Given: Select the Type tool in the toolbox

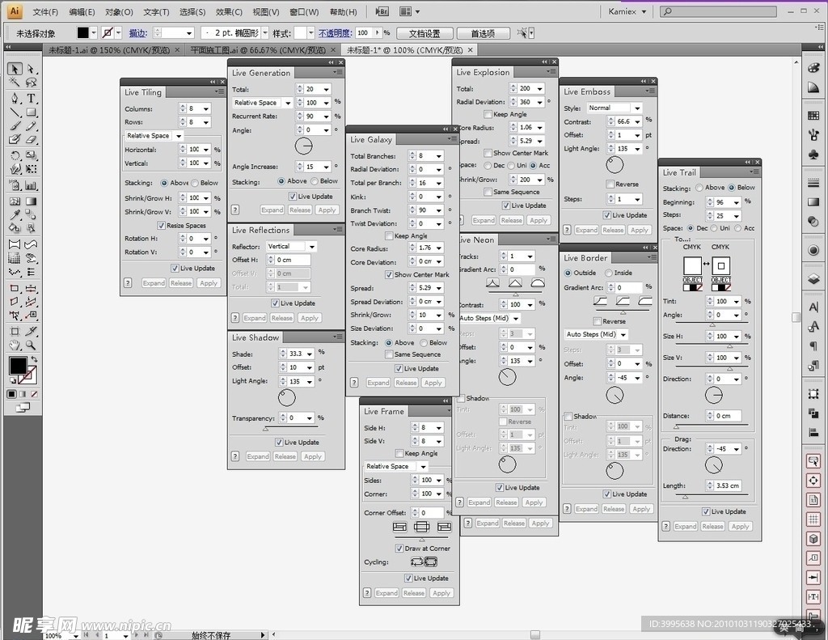Looking at the screenshot, I should point(31,98).
